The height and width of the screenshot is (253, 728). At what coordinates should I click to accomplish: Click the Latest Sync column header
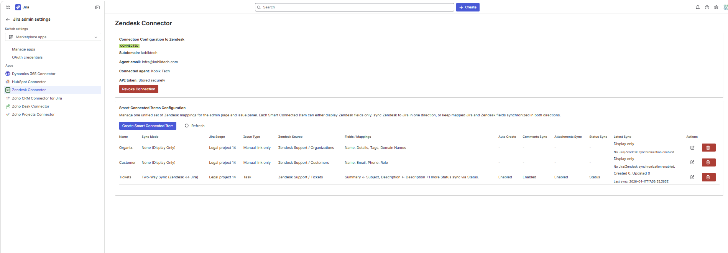[x=622, y=137]
